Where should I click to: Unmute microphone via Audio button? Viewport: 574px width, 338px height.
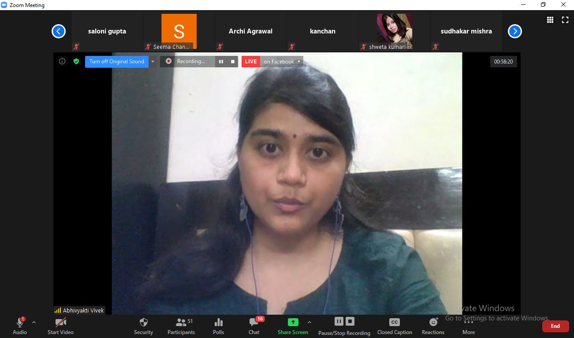(x=20, y=326)
